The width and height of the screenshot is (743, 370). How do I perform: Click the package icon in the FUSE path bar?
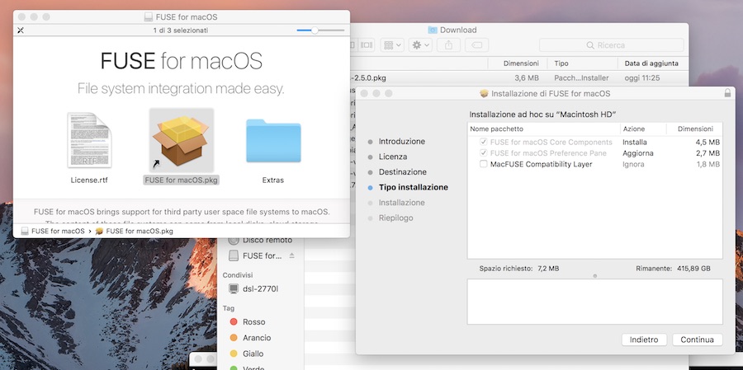99,232
